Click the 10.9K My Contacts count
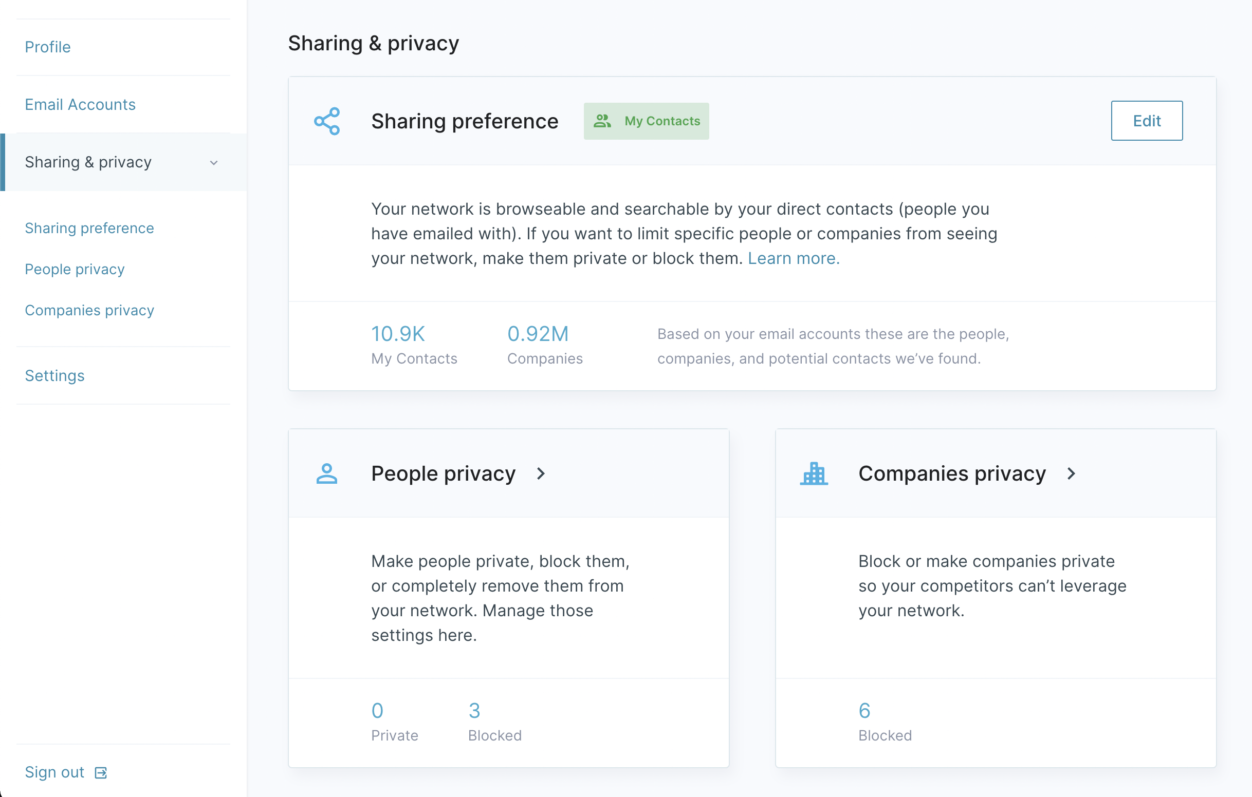Image resolution: width=1252 pixels, height=797 pixels. 398,334
